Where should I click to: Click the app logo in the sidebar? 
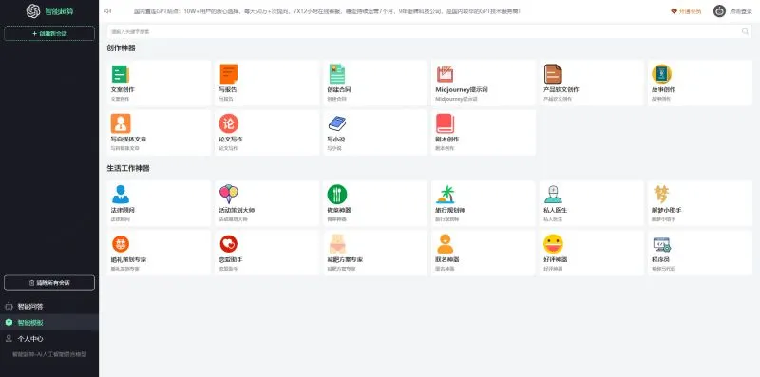[33, 11]
